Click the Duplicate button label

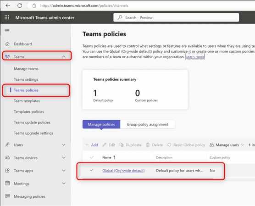(133, 145)
